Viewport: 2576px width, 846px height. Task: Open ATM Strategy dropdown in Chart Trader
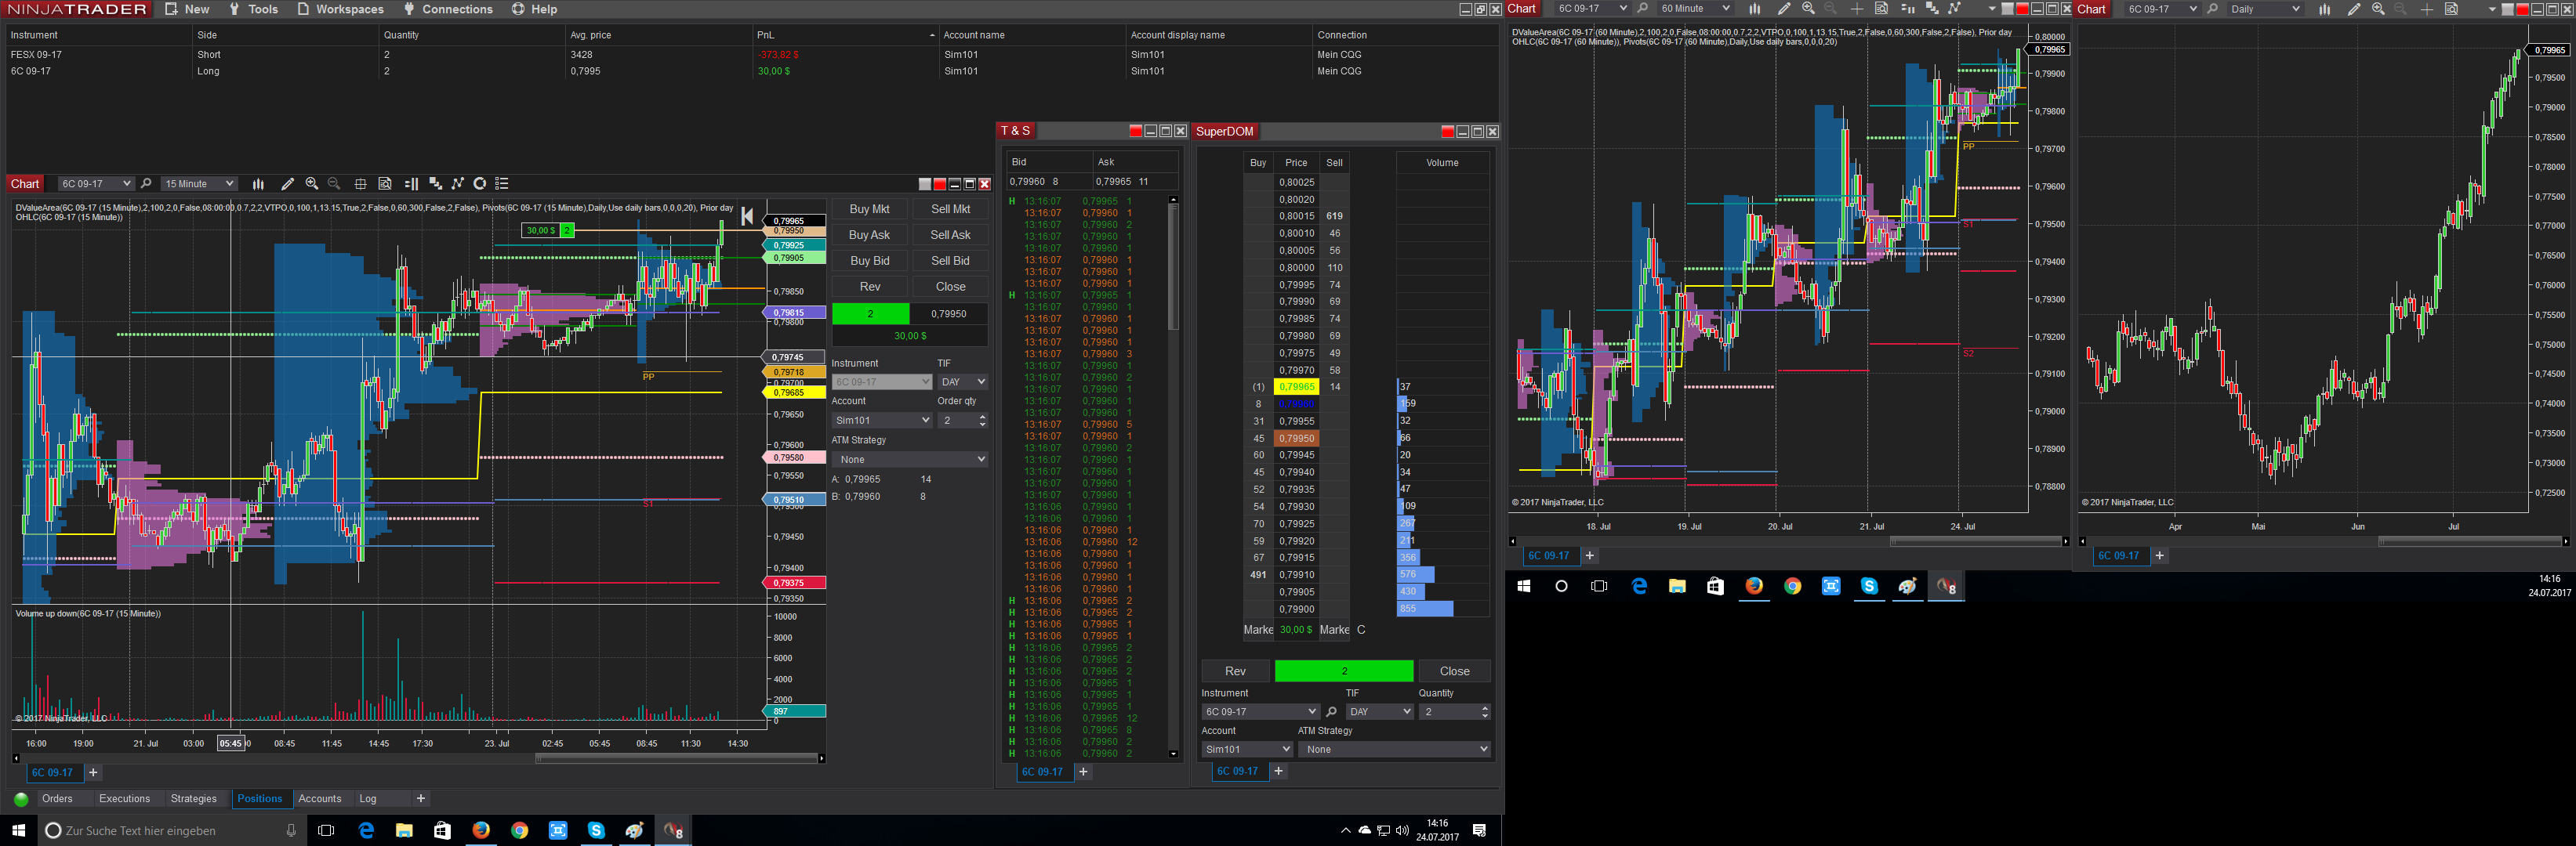(x=910, y=460)
